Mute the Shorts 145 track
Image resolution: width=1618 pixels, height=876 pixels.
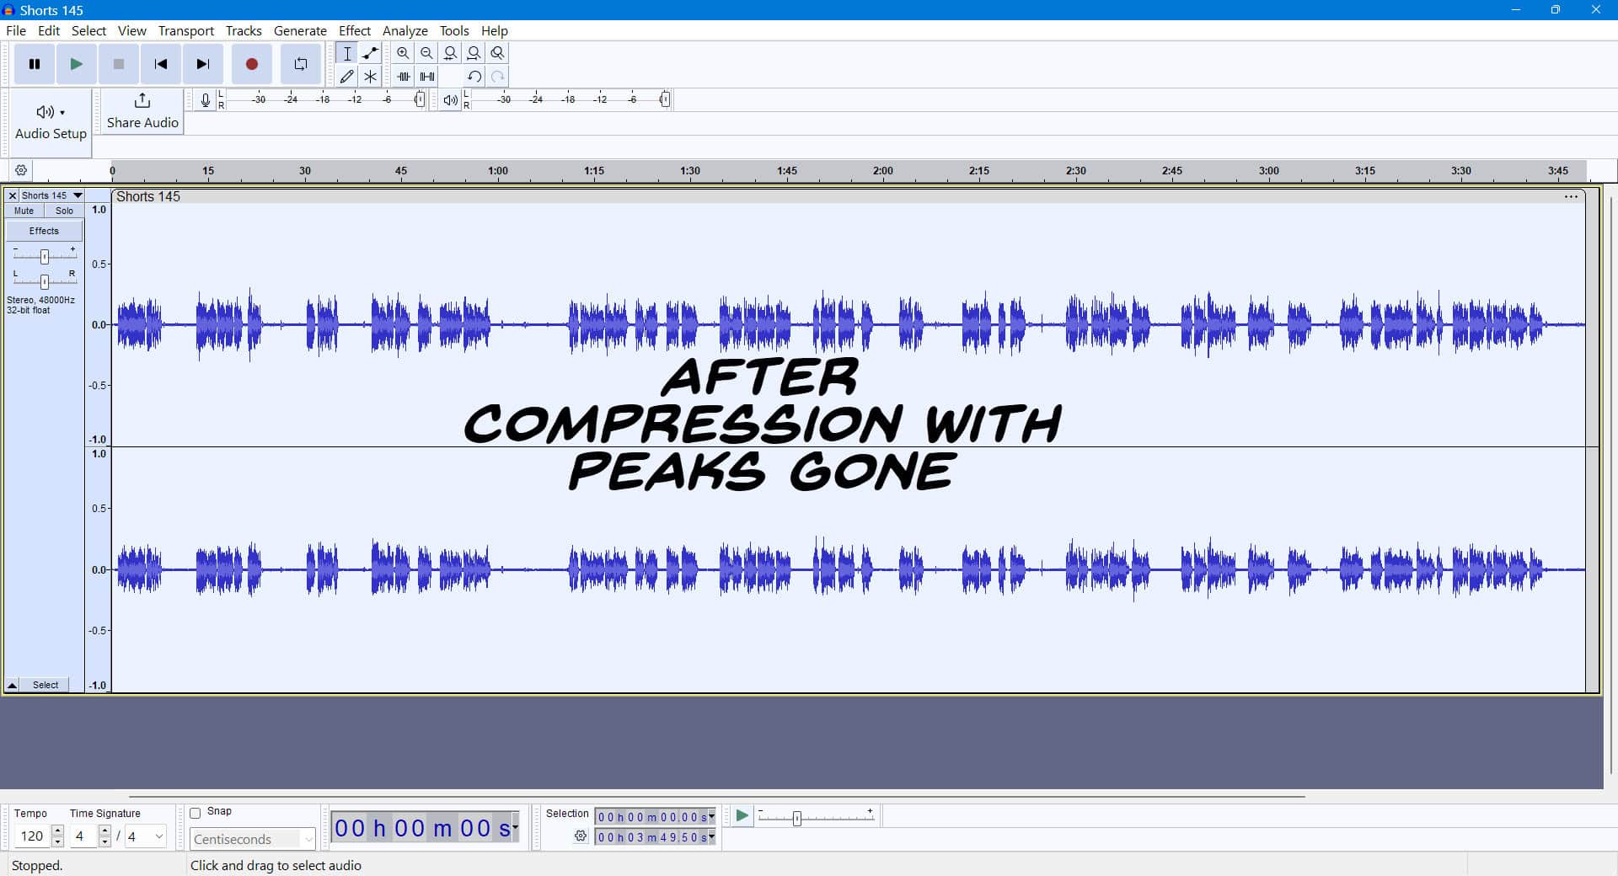tap(23, 211)
